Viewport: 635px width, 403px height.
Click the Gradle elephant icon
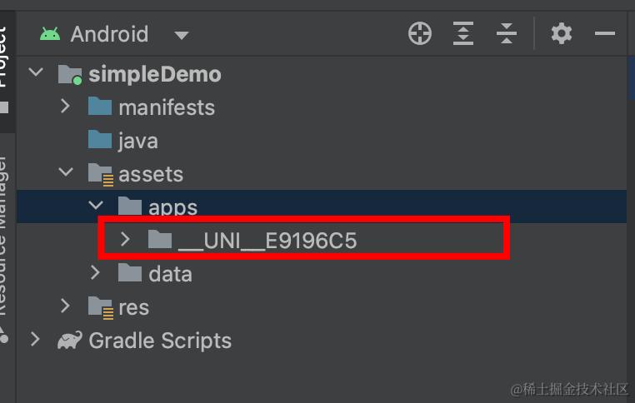69,341
